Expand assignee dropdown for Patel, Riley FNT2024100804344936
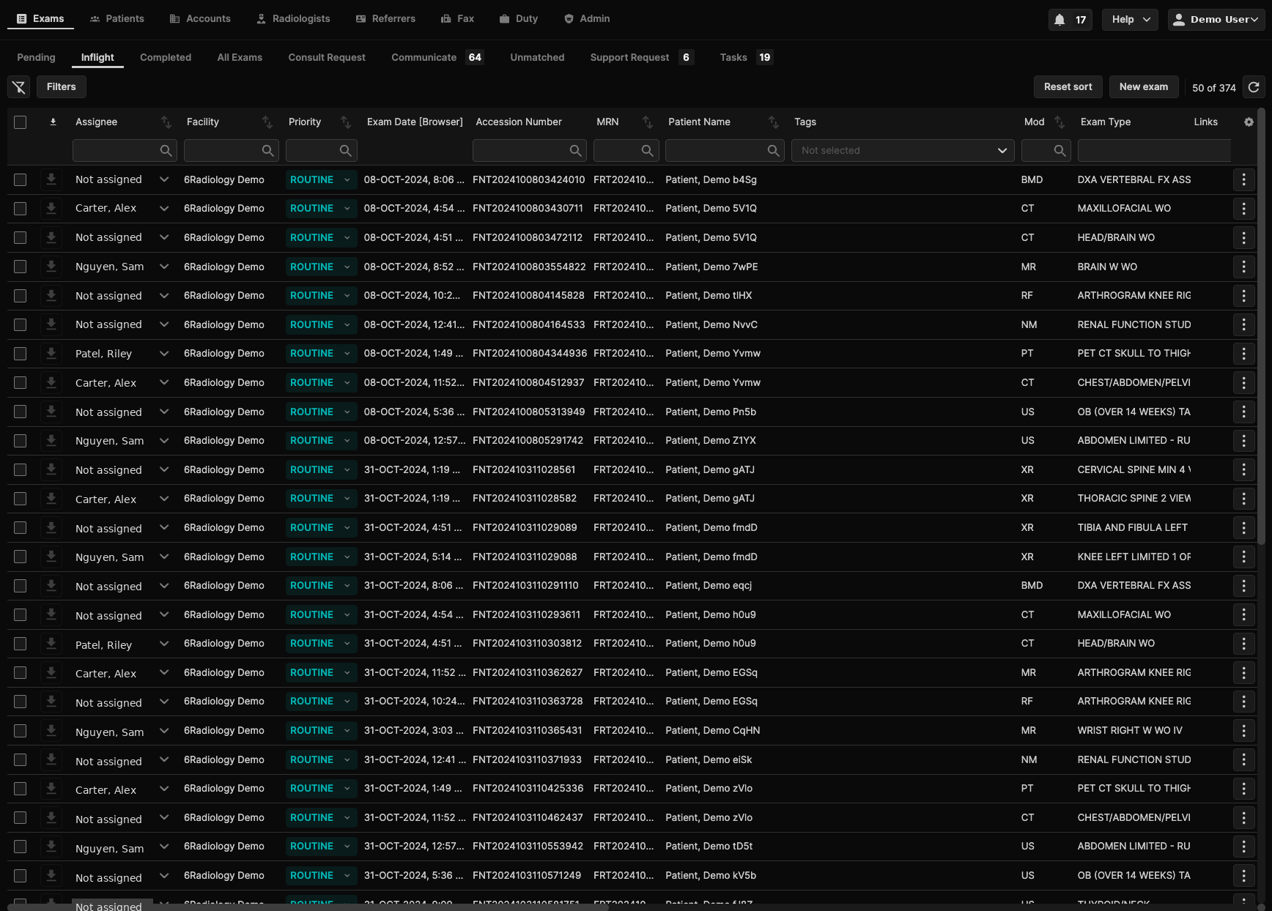This screenshot has height=911, width=1272. (164, 354)
